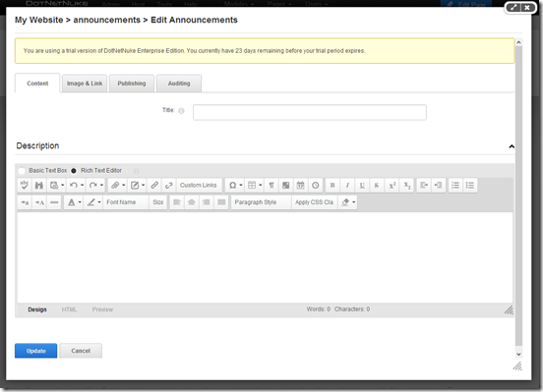Insert a symbol using Omega icon
The height and width of the screenshot is (392, 543).
233,185
